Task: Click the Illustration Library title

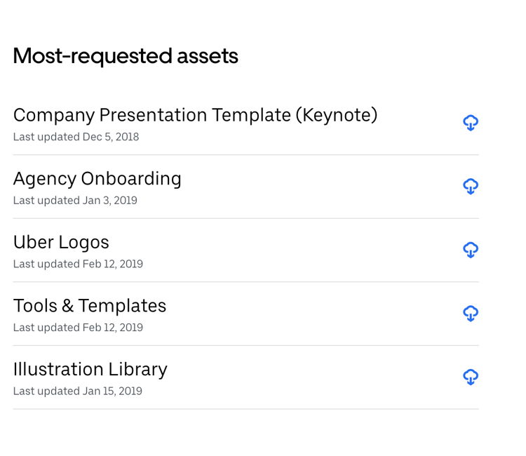Action: tap(90, 369)
